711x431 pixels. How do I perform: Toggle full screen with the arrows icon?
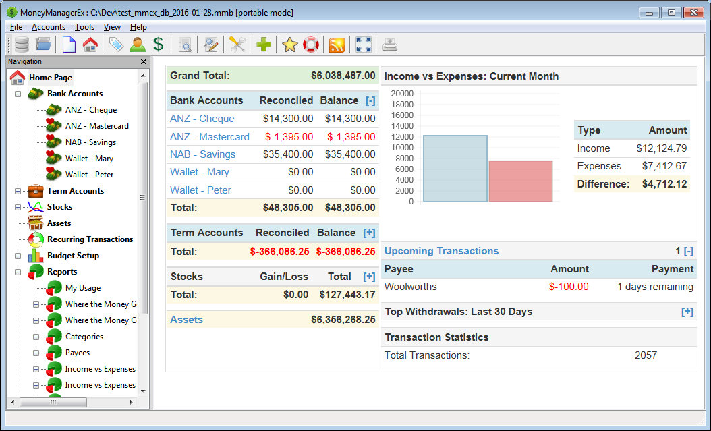tap(363, 45)
